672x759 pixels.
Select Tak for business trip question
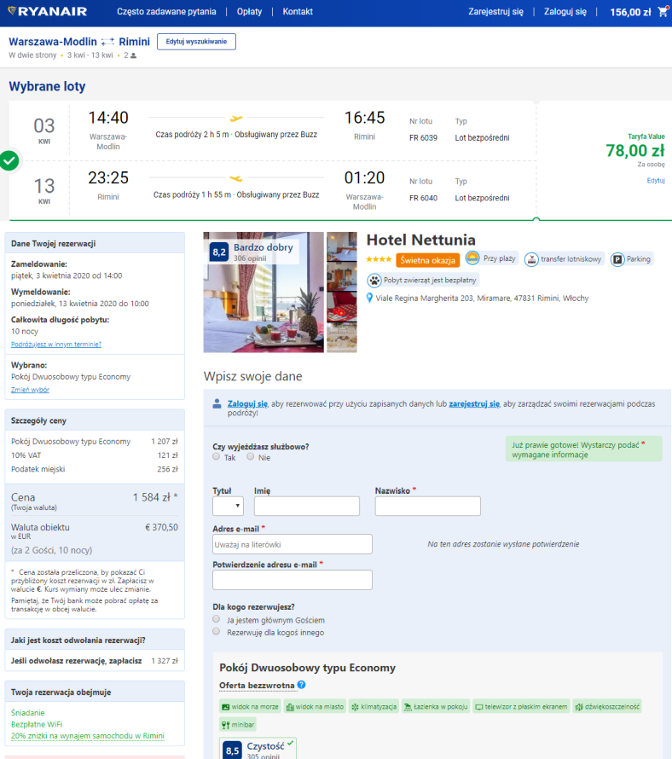[217, 457]
